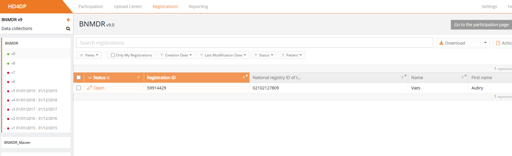Sort by National registry ID column arrows
Screen dimensions: 512x156
(x=402, y=77)
